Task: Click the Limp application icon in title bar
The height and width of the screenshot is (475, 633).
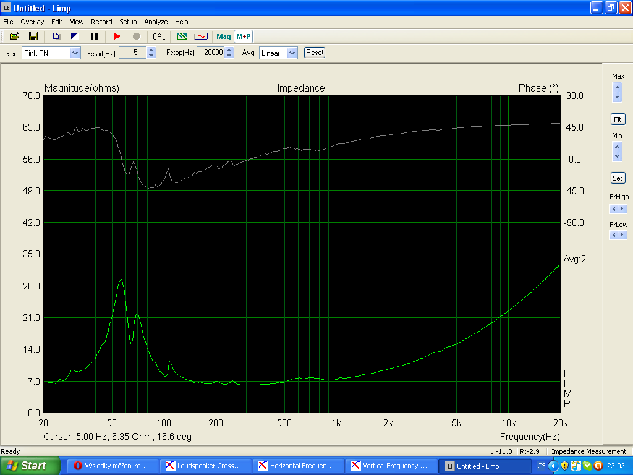Action: (x=6, y=7)
